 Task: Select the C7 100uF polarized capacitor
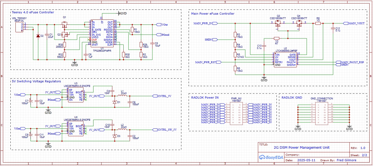click(30, 101)
